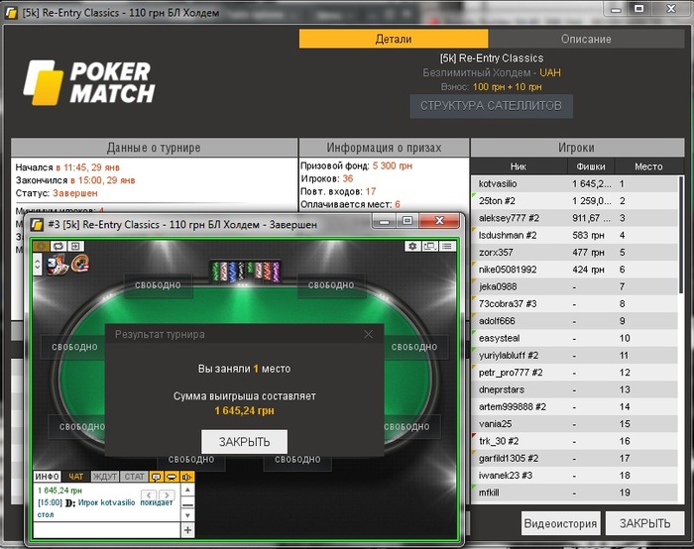Click the round chip badge icon
This screenshot has height=549, width=694.
tap(80, 264)
